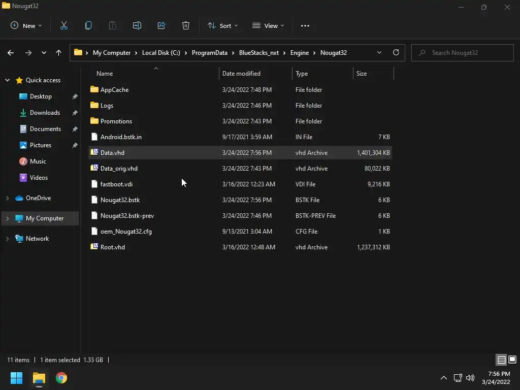This screenshot has height=390, width=520.
Task: Sort by the Name column header
Action: pyautogui.click(x=105, y=74)
